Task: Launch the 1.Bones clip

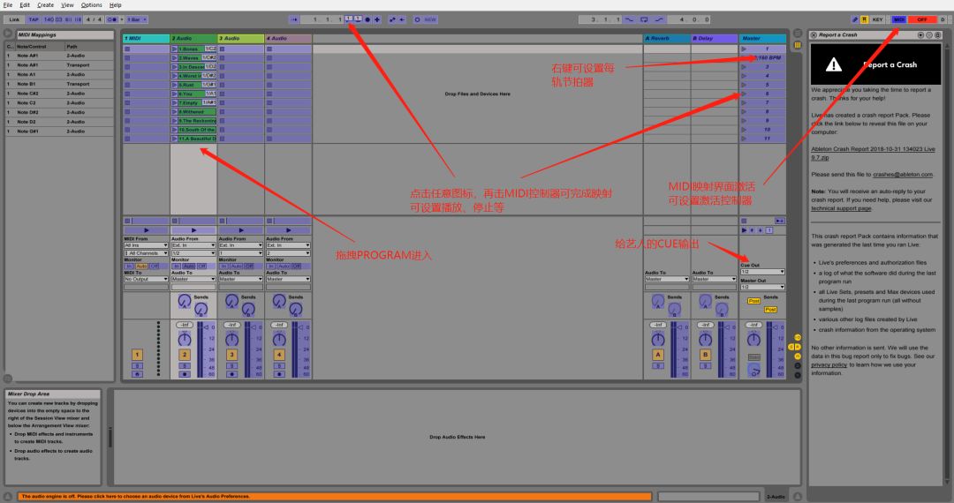Action: [x=175, y=49]
